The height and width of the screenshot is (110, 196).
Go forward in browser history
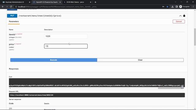tap(7, 7)
